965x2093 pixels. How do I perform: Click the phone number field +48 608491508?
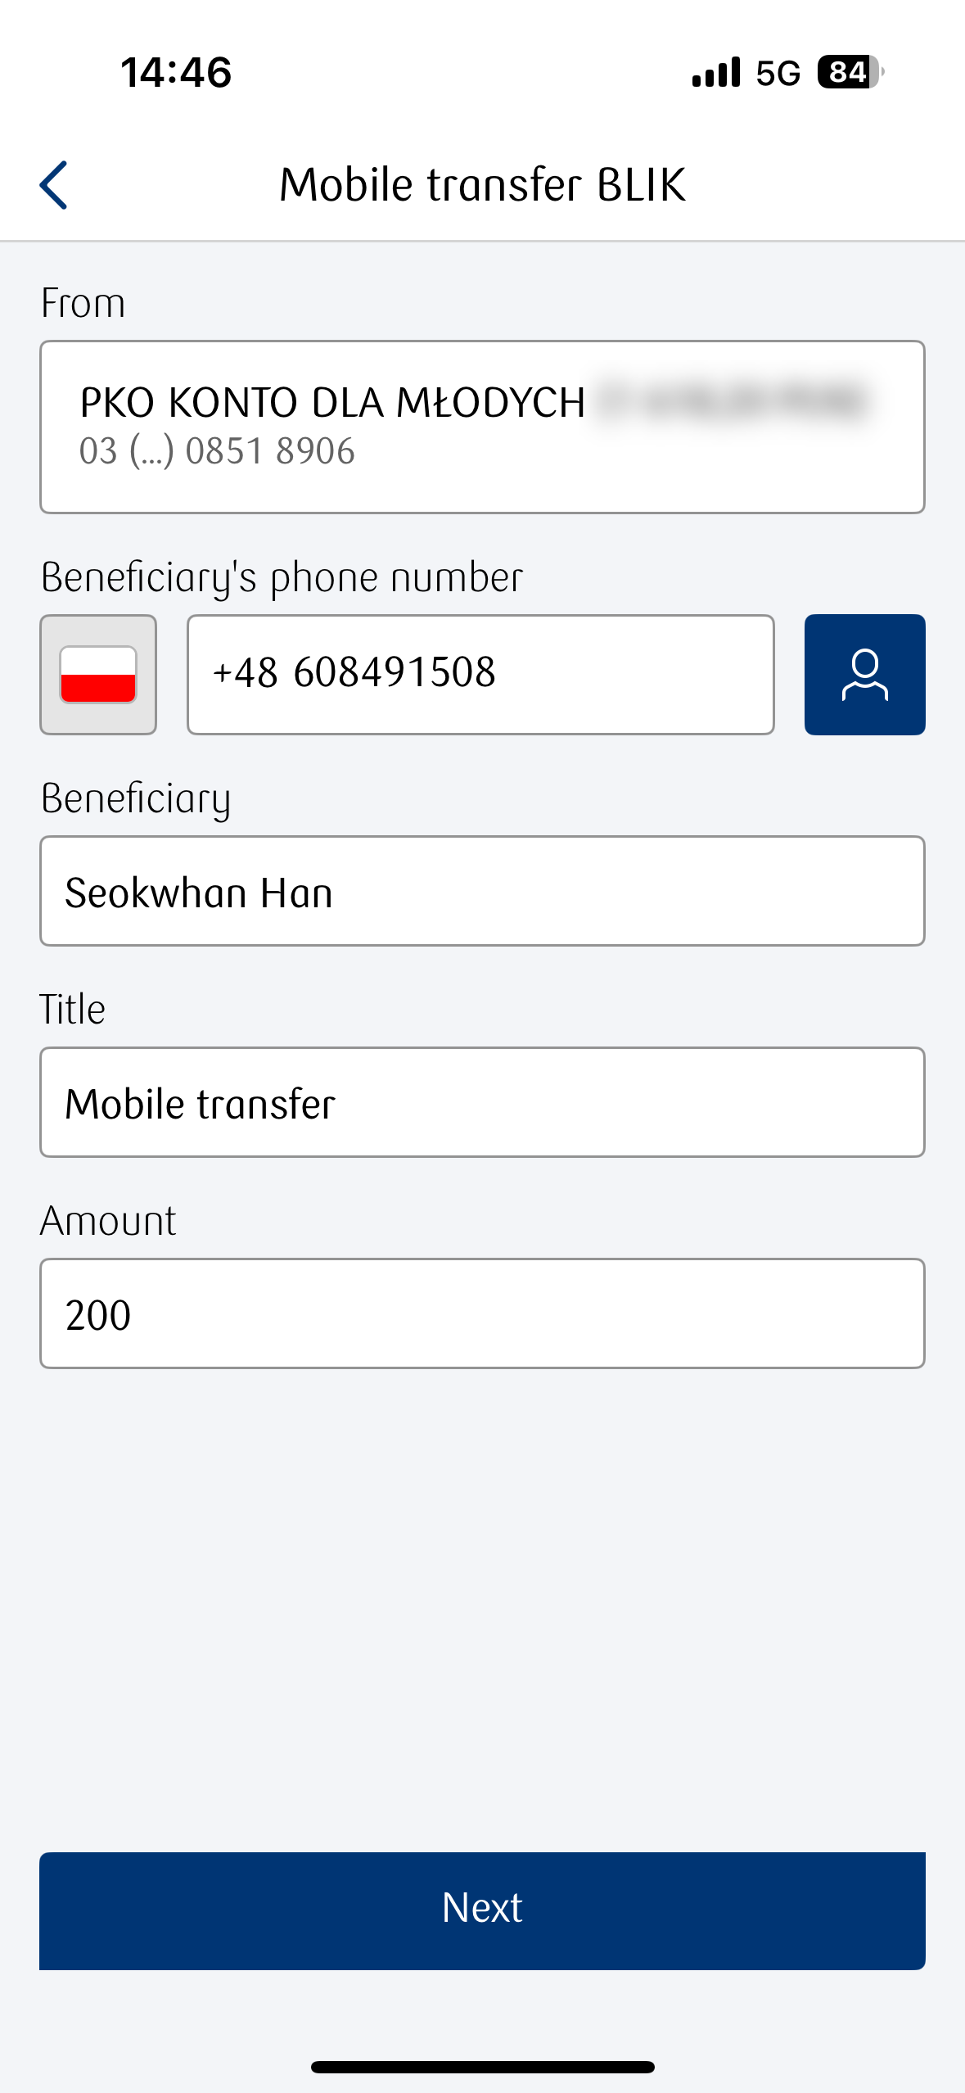[480, 675]
